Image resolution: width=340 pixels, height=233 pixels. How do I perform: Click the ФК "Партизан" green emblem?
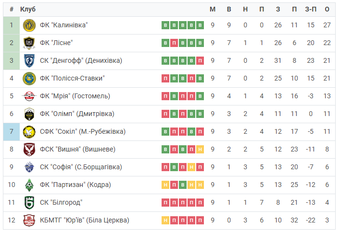[x=29, y=185]
